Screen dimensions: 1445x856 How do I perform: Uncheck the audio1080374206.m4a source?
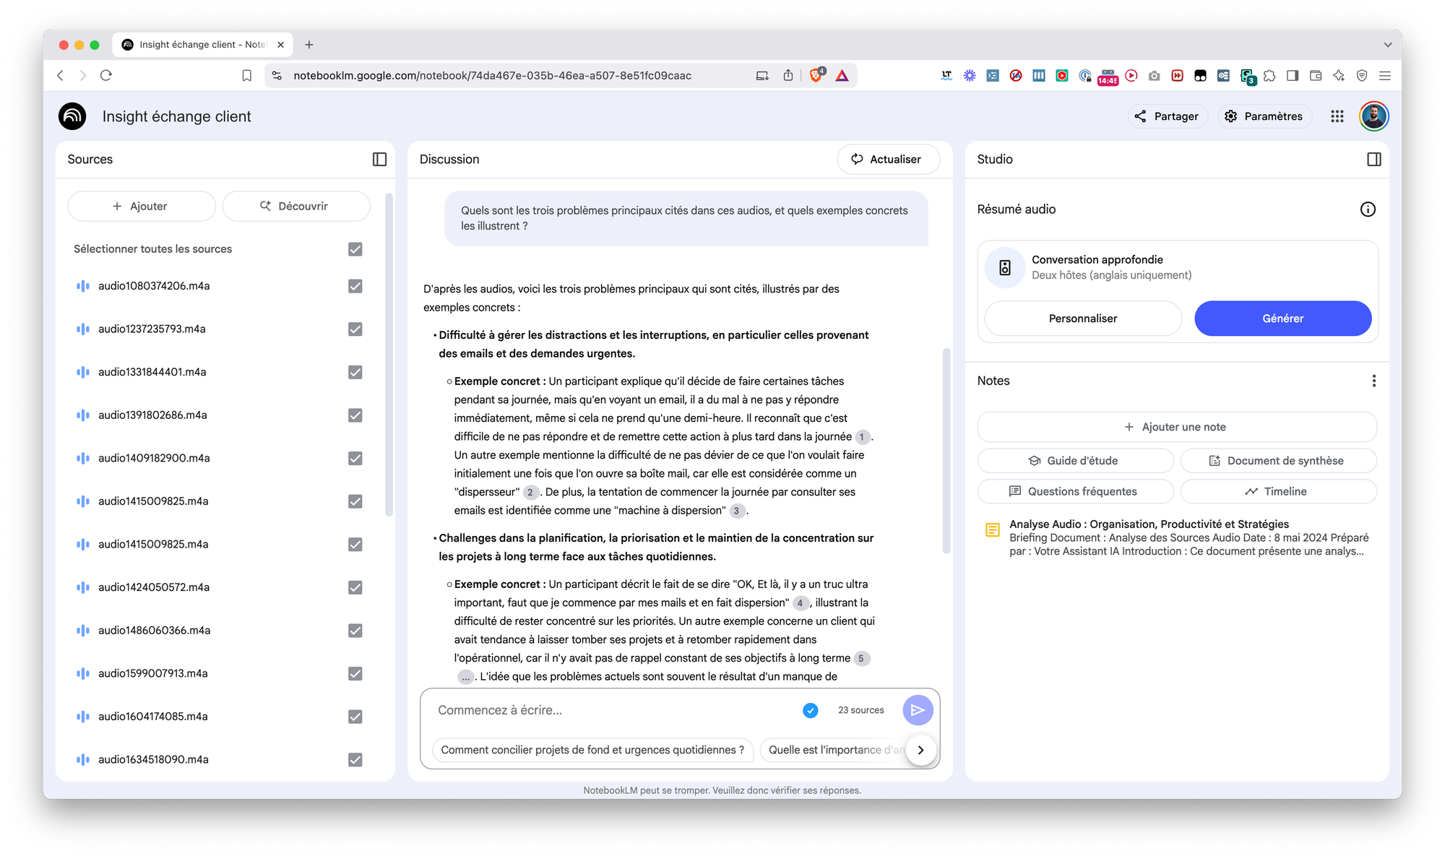(x=355, y=286)
